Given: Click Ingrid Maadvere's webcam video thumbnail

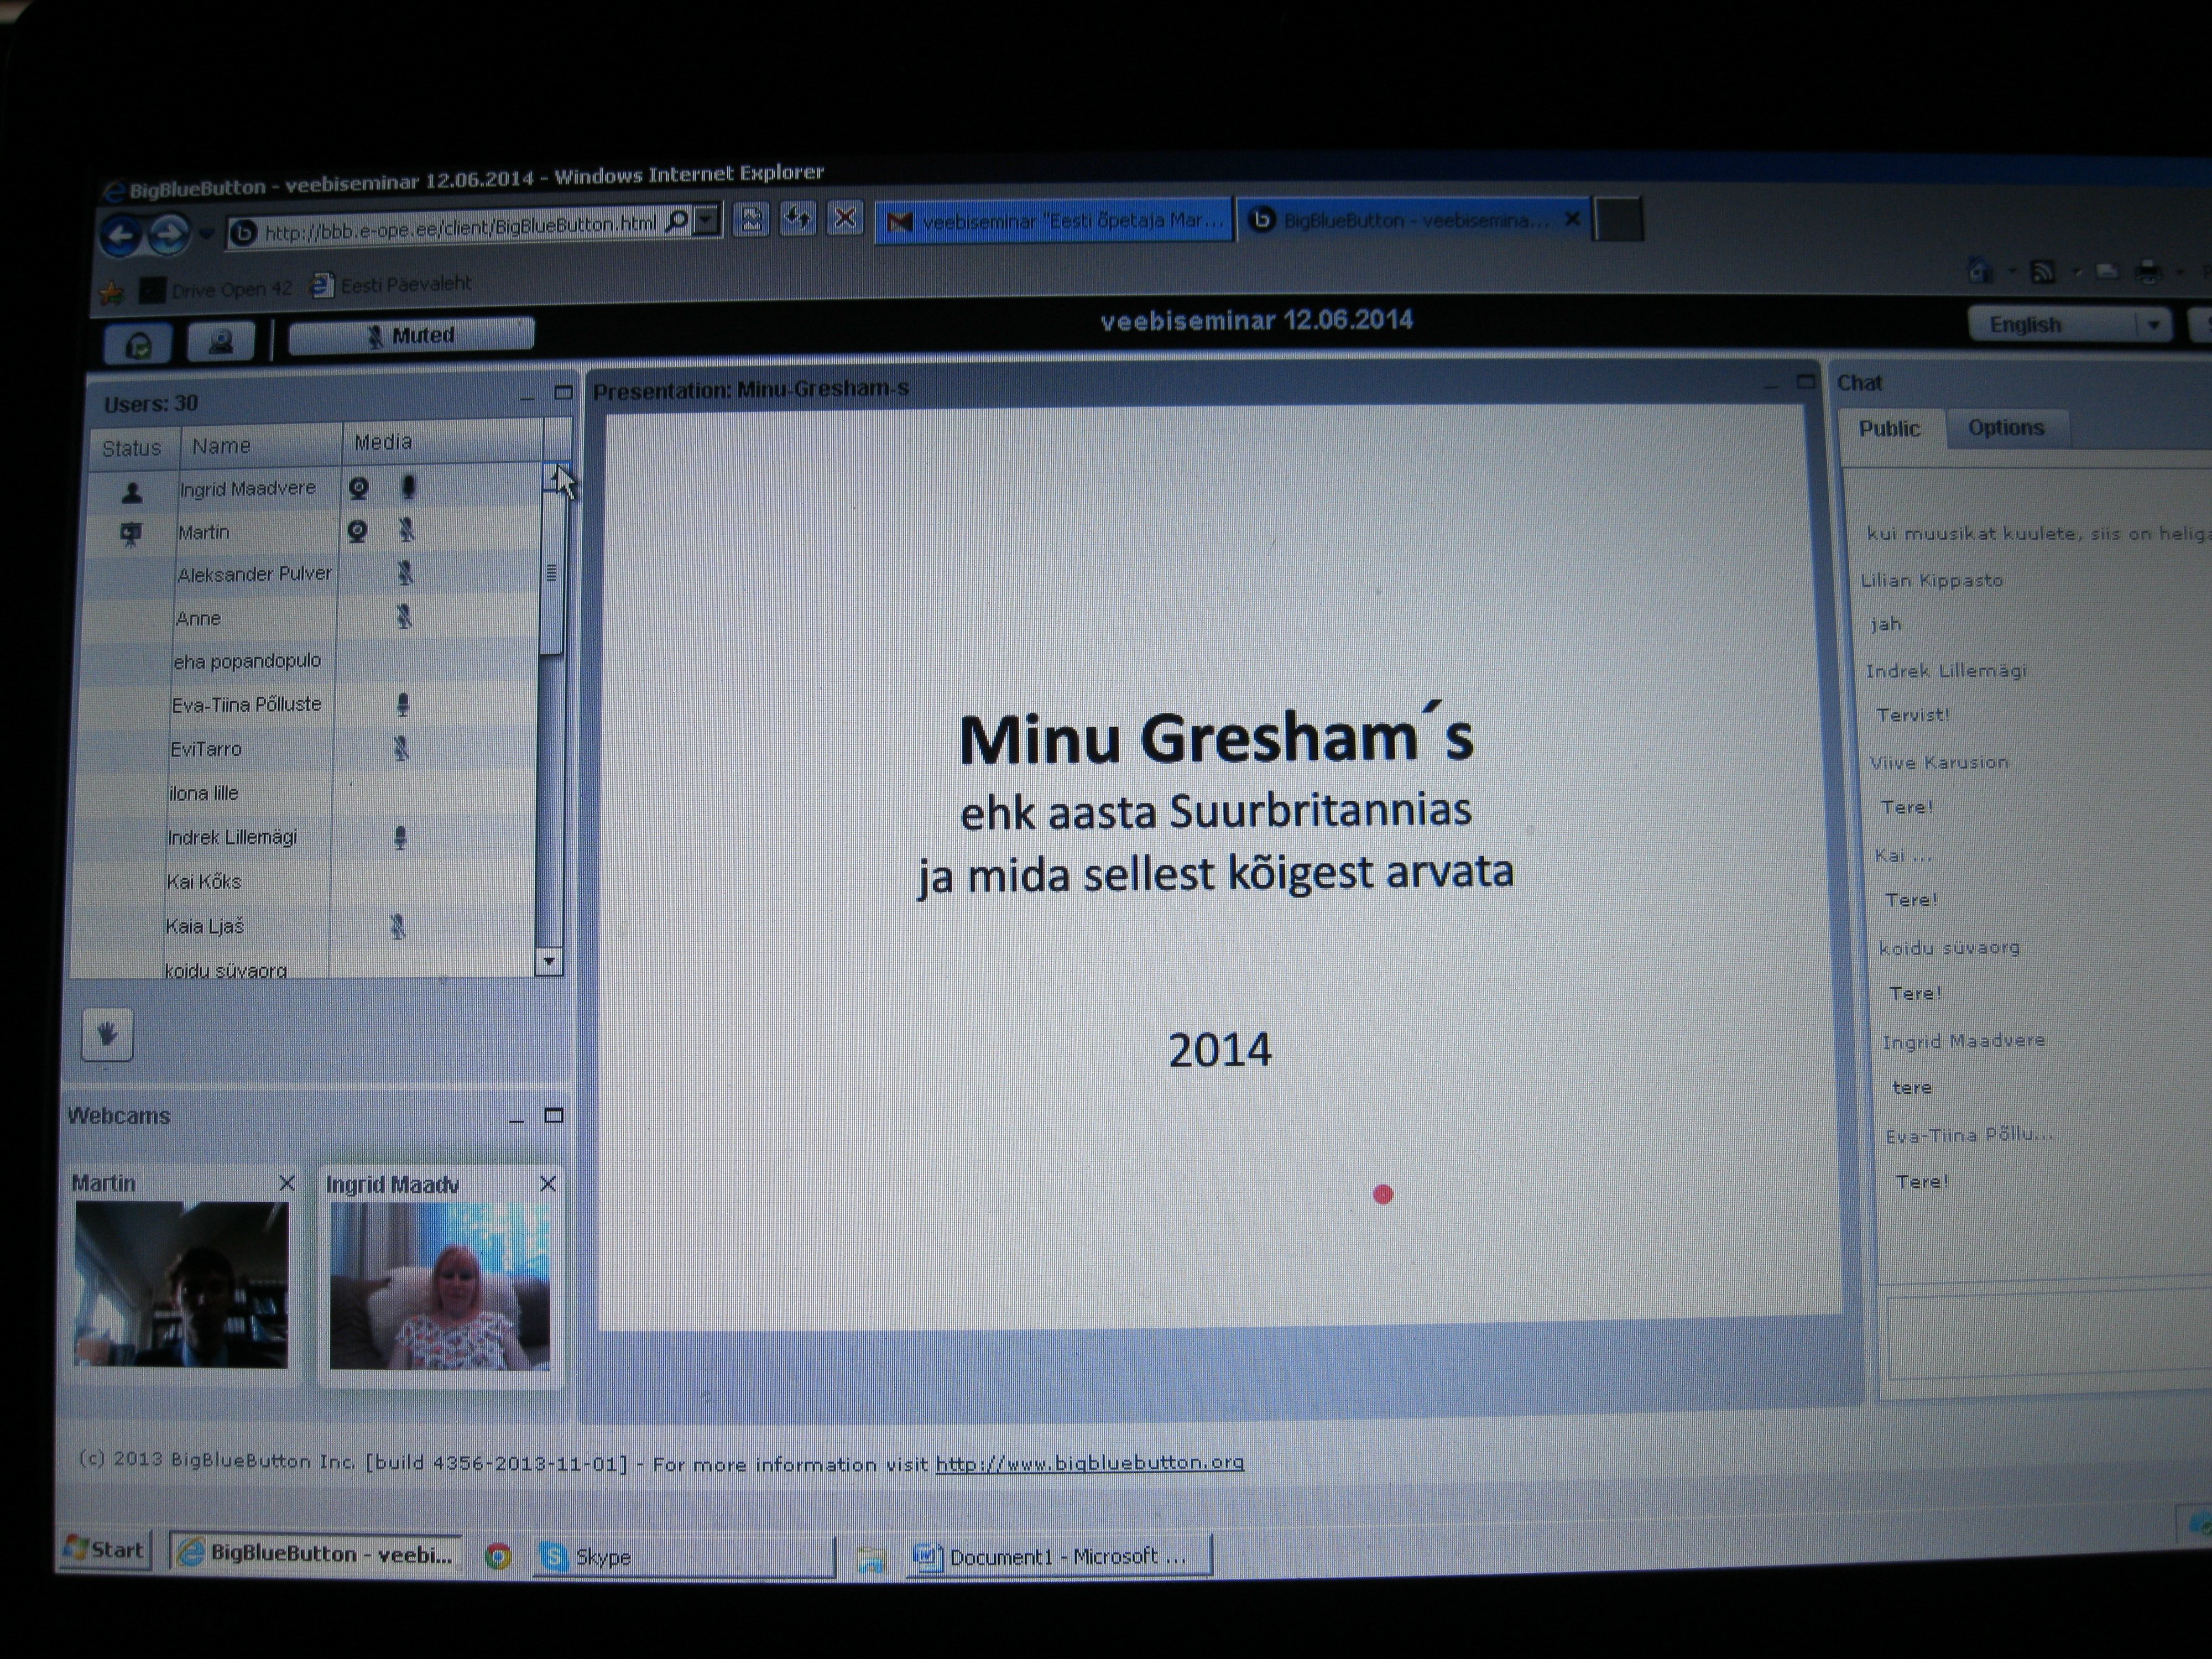Looking at the screenshot, I should [440, 1285].
